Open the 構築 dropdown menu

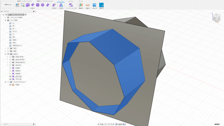tap(81, 8)
